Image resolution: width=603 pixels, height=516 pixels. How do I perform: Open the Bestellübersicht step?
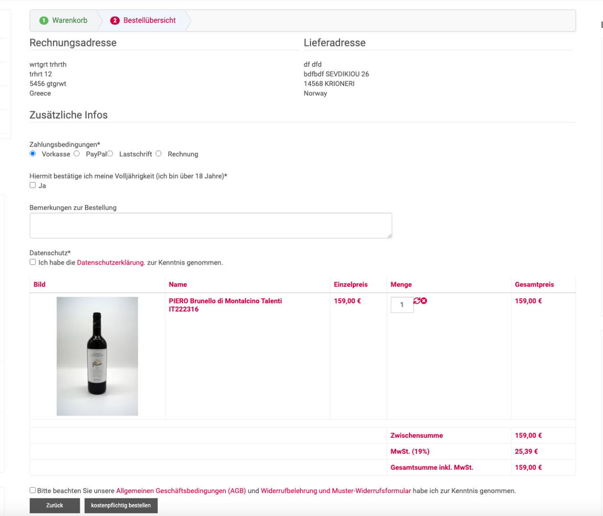149,21
